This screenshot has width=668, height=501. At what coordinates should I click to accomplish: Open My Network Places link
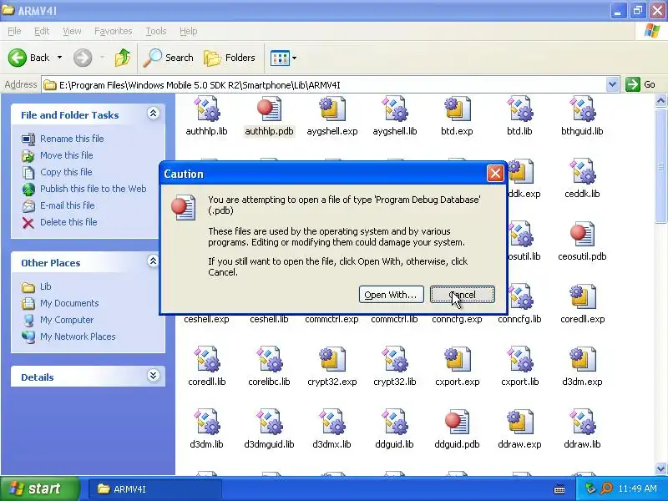click(78, 337)
